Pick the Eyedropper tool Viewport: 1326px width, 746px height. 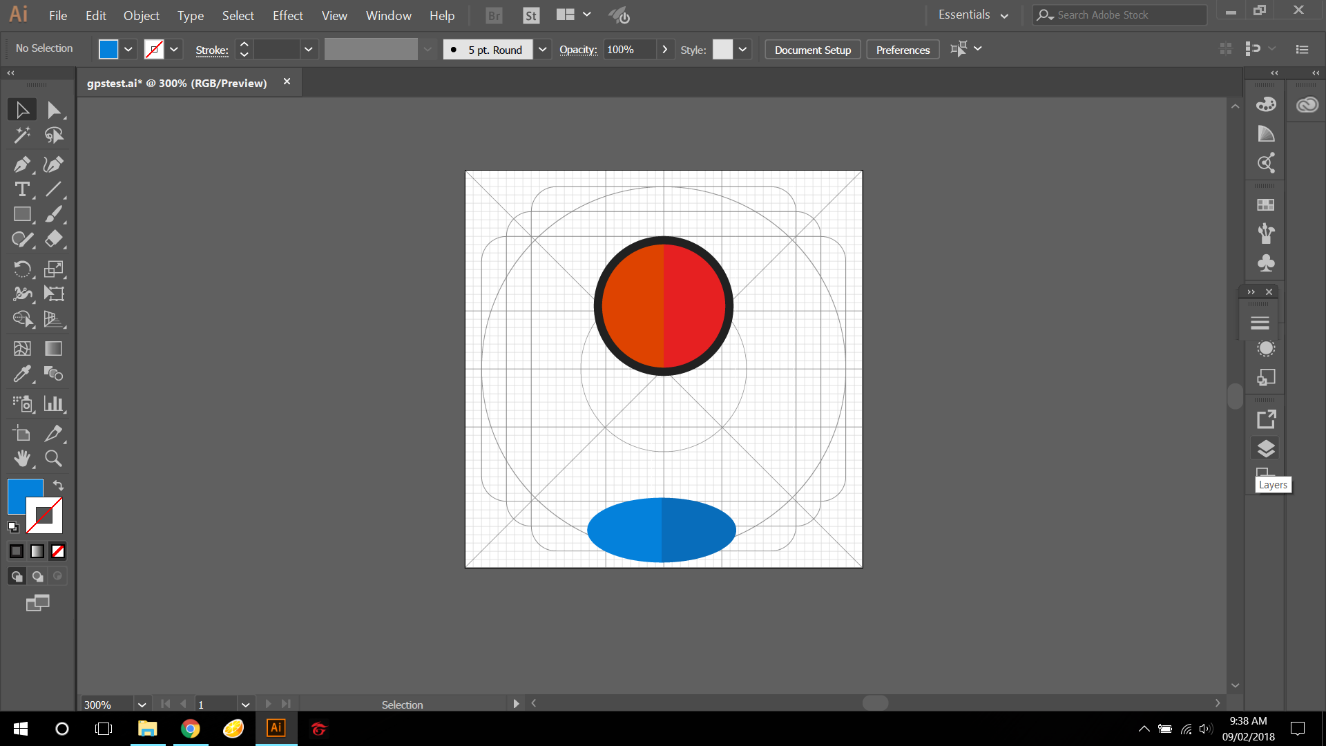(22, 374)
